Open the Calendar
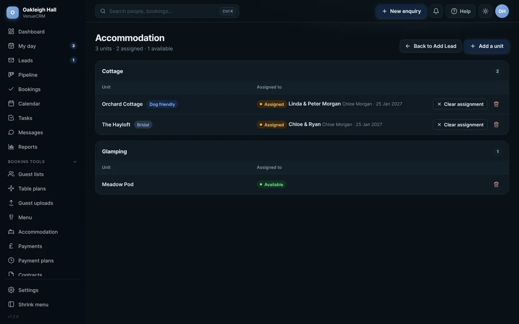This screenshot has width=519, height=324. point(43,104)
